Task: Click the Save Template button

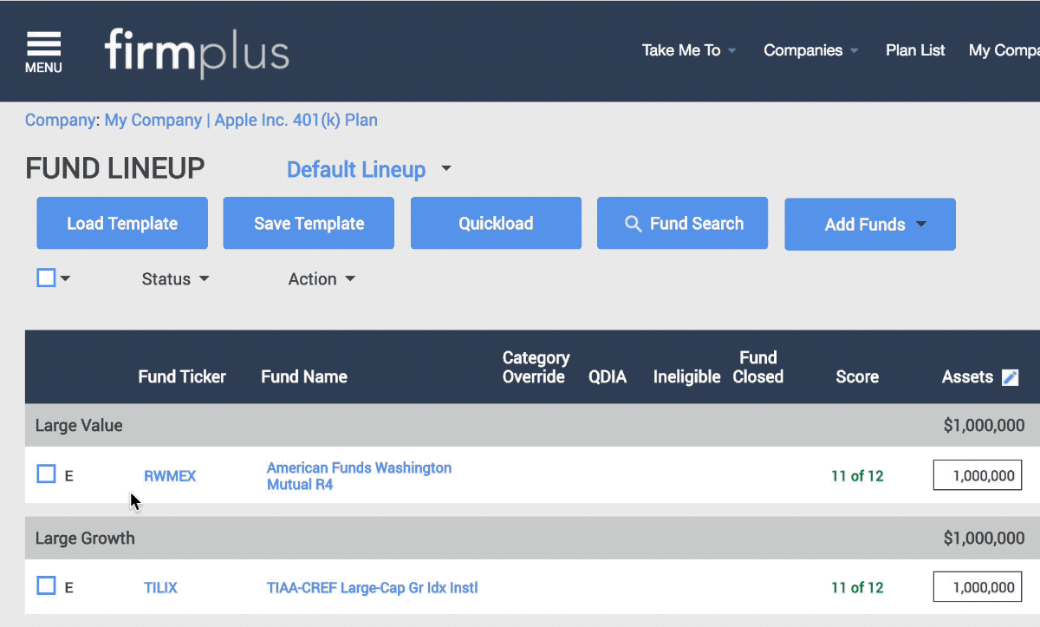Action: (309, 223)
